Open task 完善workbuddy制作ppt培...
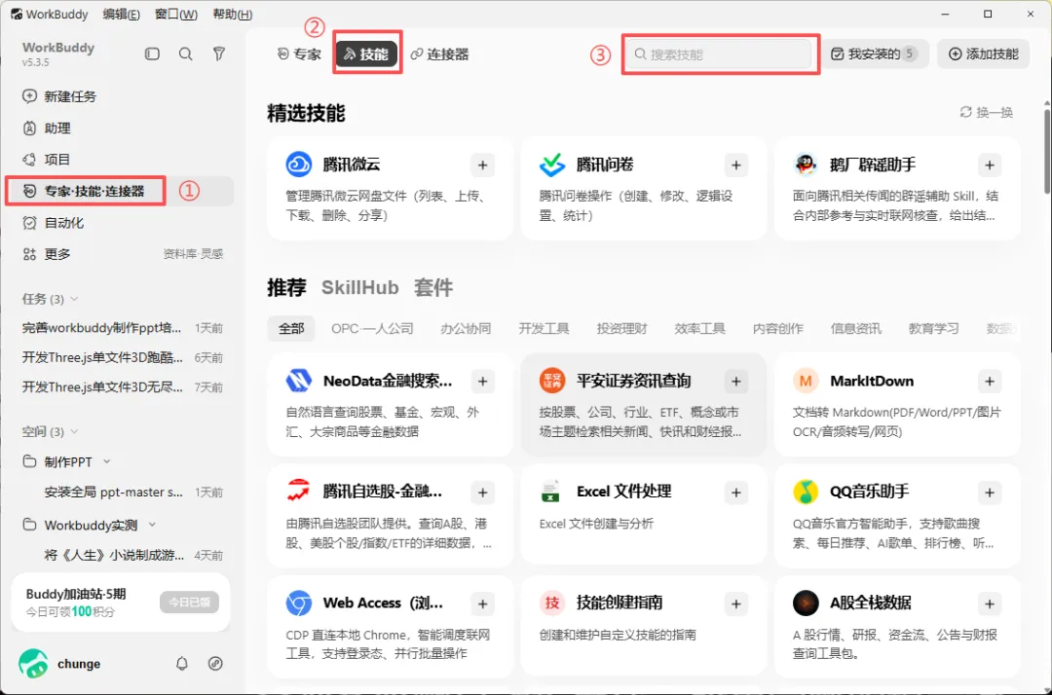 [x=122, y=328]
